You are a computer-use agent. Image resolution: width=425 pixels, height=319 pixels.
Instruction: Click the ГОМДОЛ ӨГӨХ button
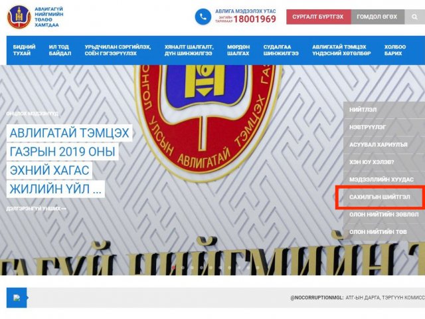(x=377, y=17)
